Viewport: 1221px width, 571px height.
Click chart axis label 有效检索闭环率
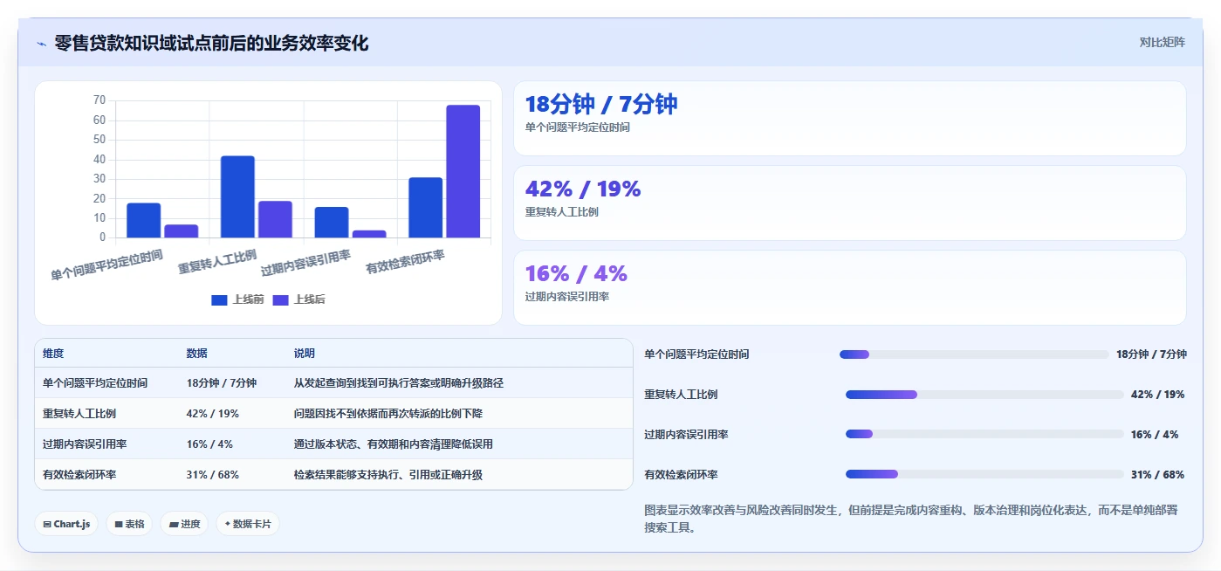405,262
